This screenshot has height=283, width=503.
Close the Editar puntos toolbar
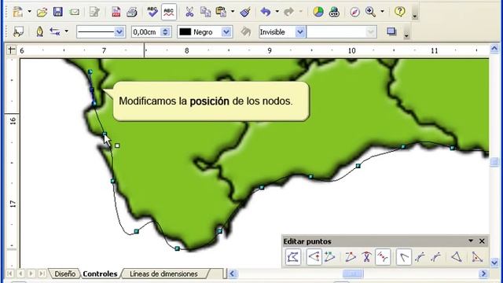click(482, 241)
